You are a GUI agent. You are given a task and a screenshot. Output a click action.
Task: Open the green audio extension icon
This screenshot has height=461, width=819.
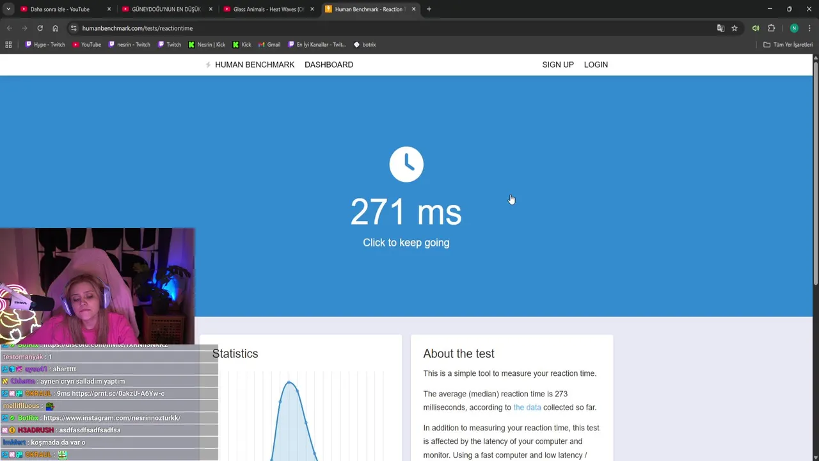(756, 28)
